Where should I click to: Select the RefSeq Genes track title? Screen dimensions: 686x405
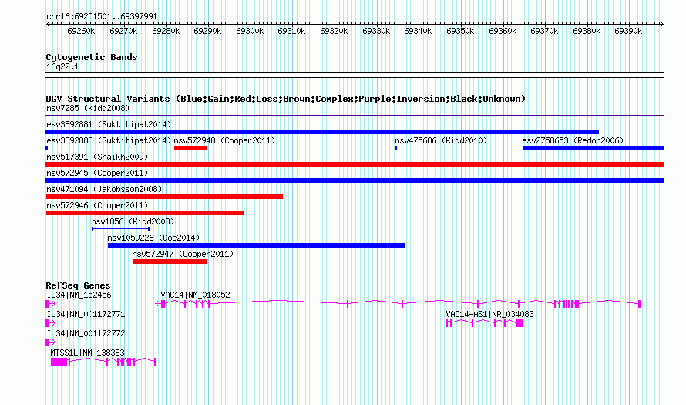click(x=78, y=285)
